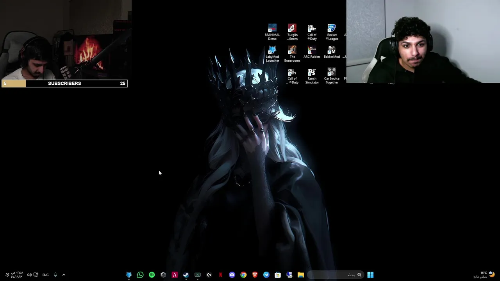Click the microphone icon in system tray
This screenshot has width=500, height=281.
coord(55,275)
